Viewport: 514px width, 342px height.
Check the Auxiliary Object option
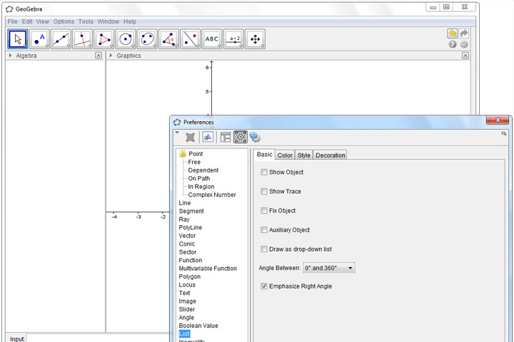coord(264,230)
